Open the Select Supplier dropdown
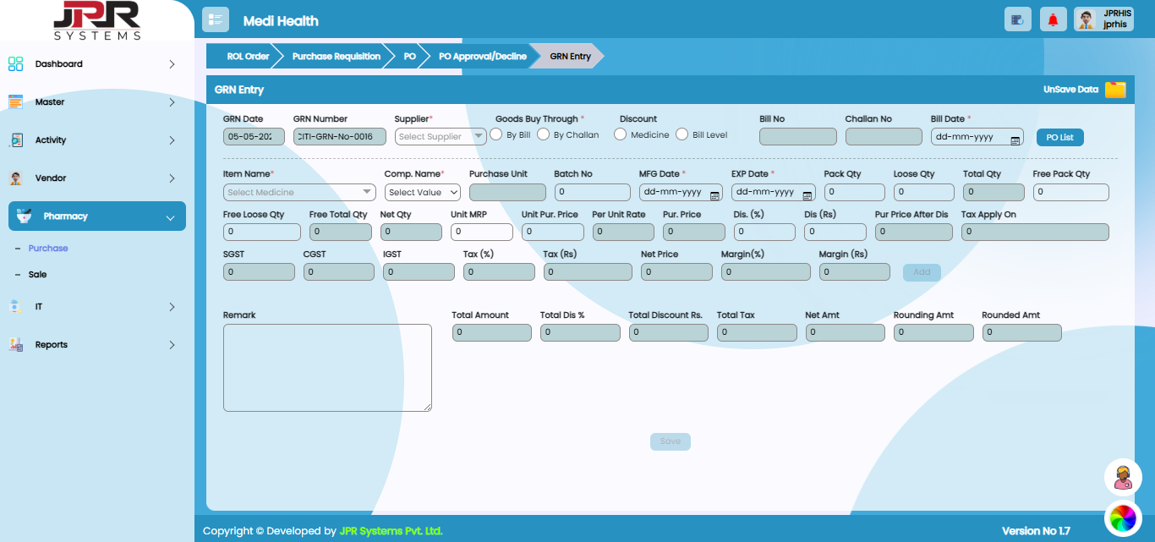This screenshot has height=542, width=1155. [441, 136]
